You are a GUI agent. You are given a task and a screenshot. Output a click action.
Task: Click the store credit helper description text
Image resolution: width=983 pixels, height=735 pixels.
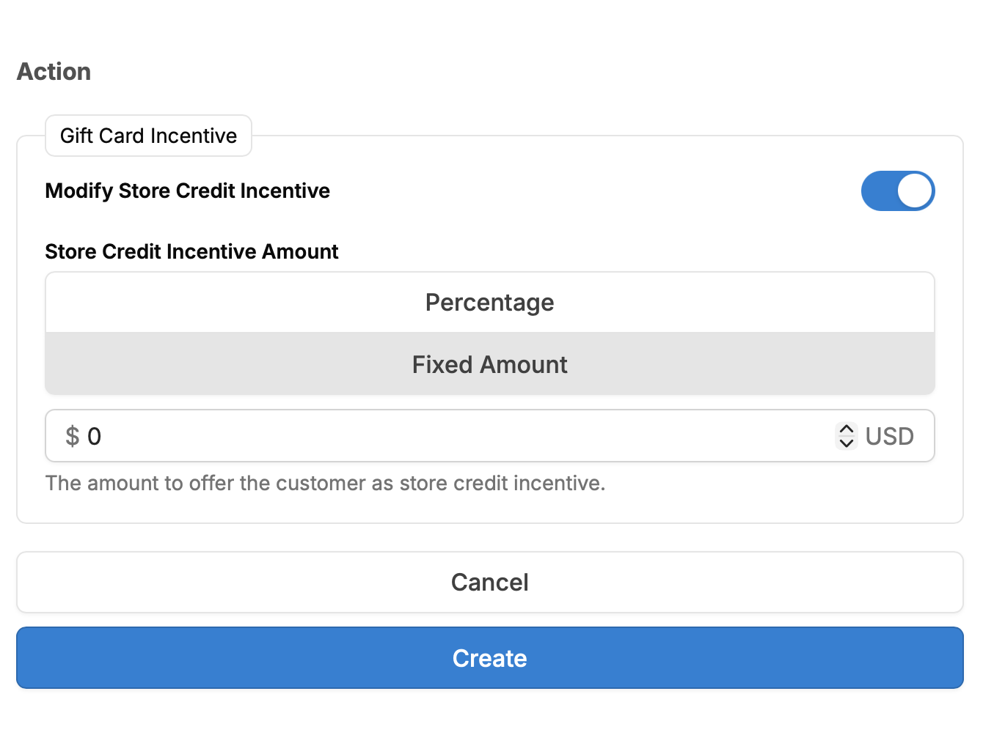325,483
